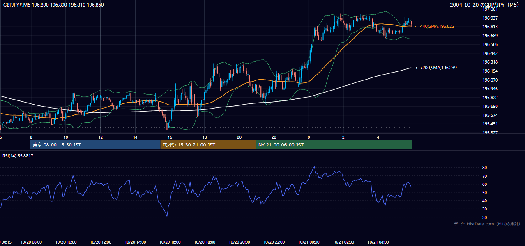Click price axis value 195.451
The height and width of the screenshot is (246, 525).
pos(490,124)
